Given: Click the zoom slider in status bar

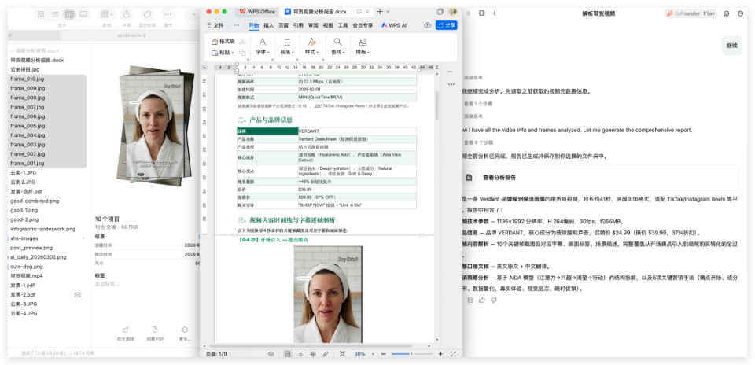Looking at the screenshot, I should [409, 354].
